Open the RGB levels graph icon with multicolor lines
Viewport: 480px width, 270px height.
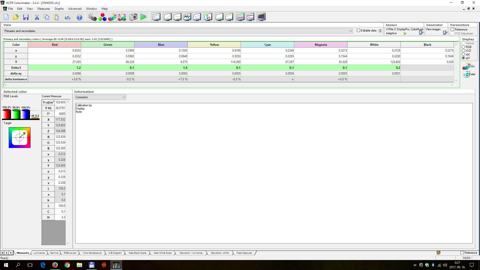187,17
